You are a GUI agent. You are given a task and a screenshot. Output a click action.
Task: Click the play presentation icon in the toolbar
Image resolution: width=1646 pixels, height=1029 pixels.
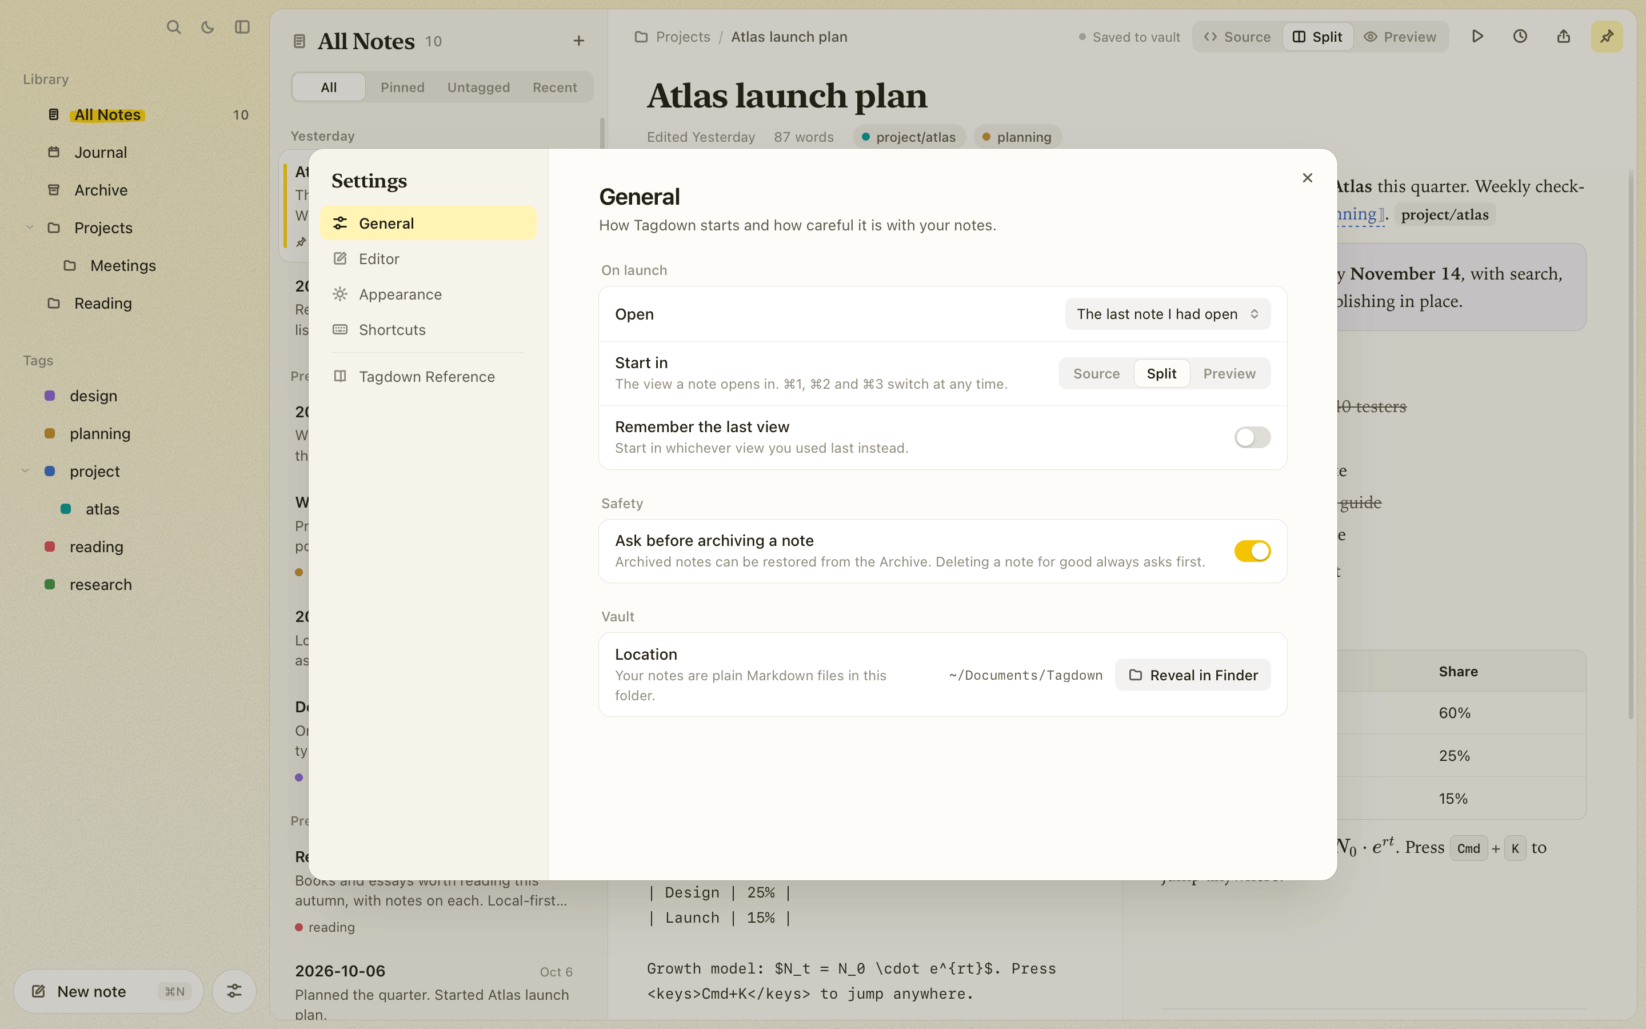[1477, 37]
